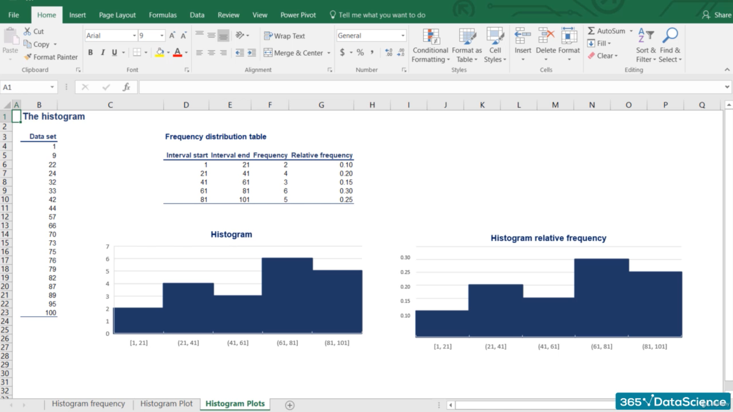Image resolution: width=733 pixels, height=412 pixels.
Task: Click the Increase Decimal icon
Action: [x=389, y=53]
